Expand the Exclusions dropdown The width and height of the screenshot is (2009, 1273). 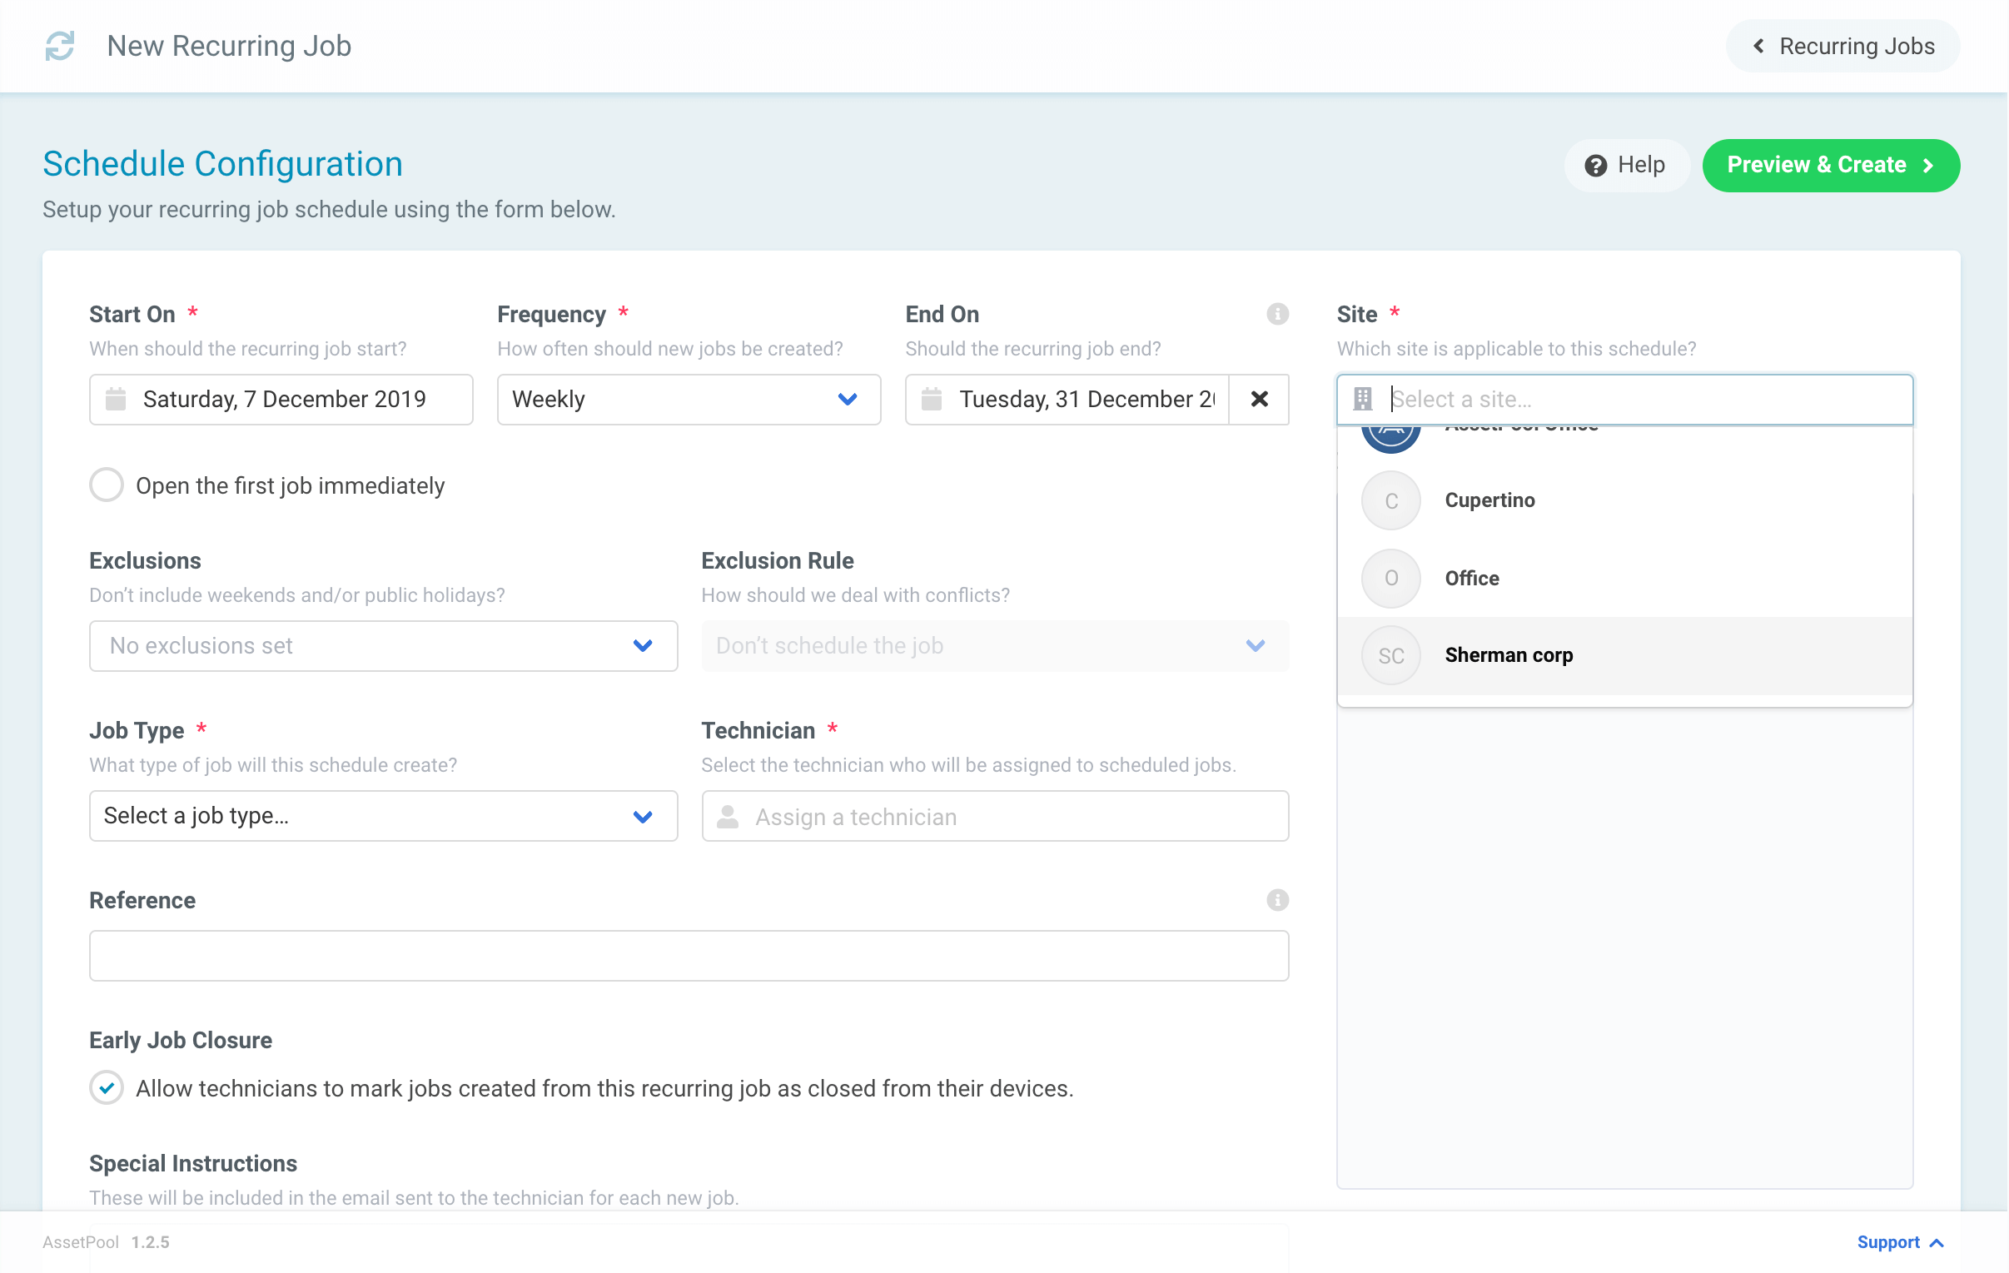[x=383, y=645]
